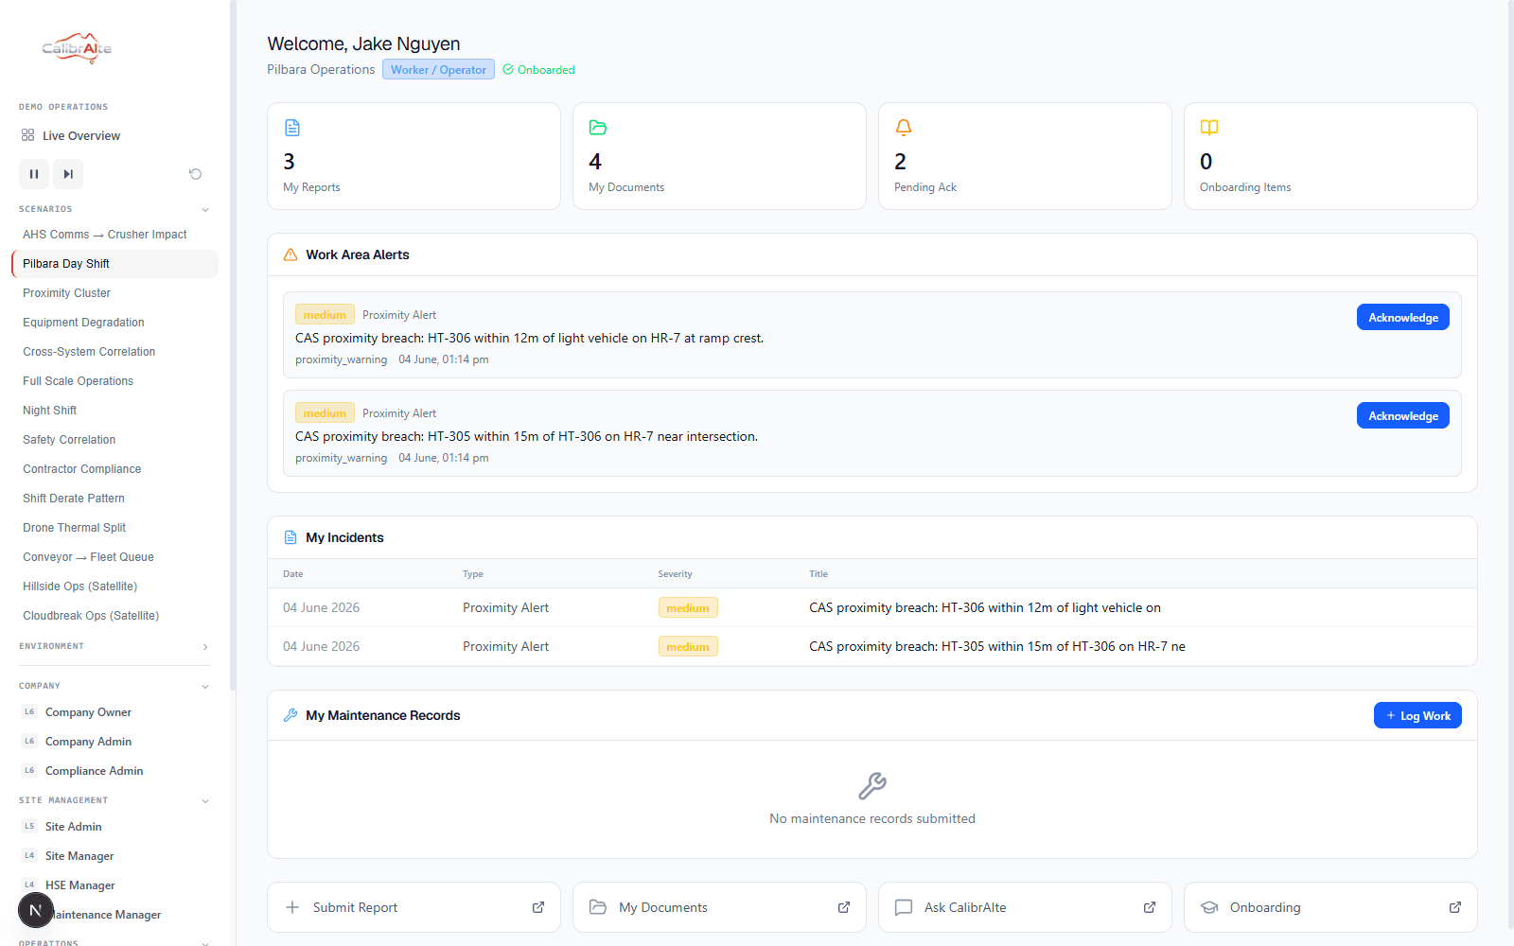Open the Onboarding shortcut

pyautogui.click(x=1330, y=907)
